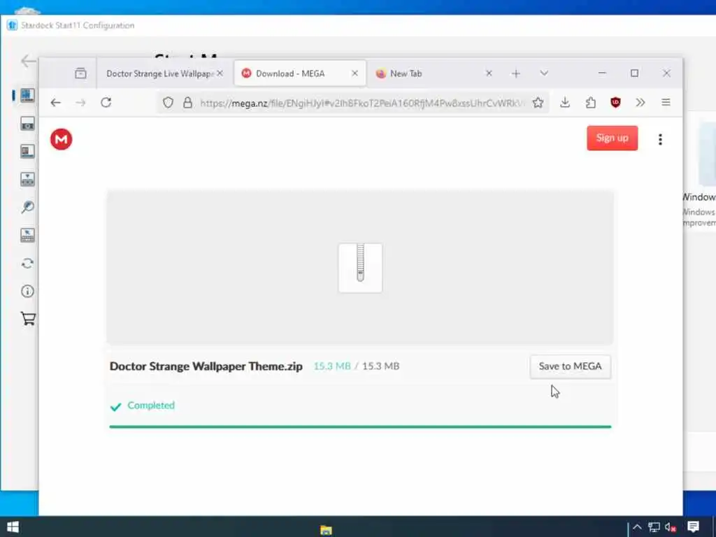This screenshot has width=716, height=537.
Task: Open the Start11 info about icon
Action: (x=27, y=292)
